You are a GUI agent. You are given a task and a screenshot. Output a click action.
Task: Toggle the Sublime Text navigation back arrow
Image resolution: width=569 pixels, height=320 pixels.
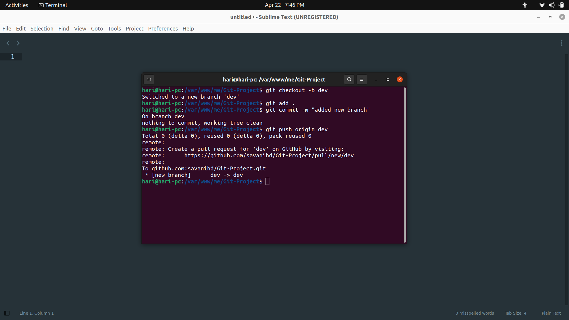tap(8, 43)
